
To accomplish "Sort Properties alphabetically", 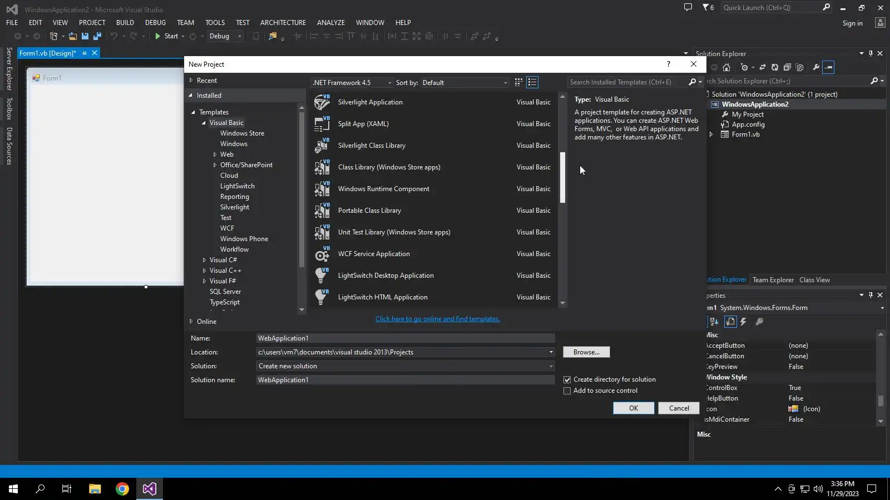I will [715, 322].
